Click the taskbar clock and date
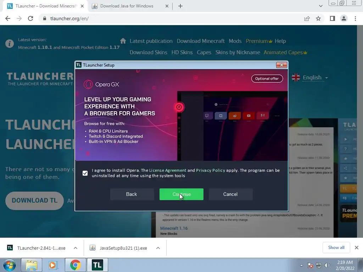The image size is (363, 272). click(345, 265)
